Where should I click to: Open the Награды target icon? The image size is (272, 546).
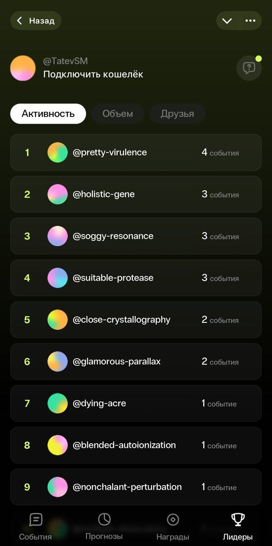click(172, 520)
